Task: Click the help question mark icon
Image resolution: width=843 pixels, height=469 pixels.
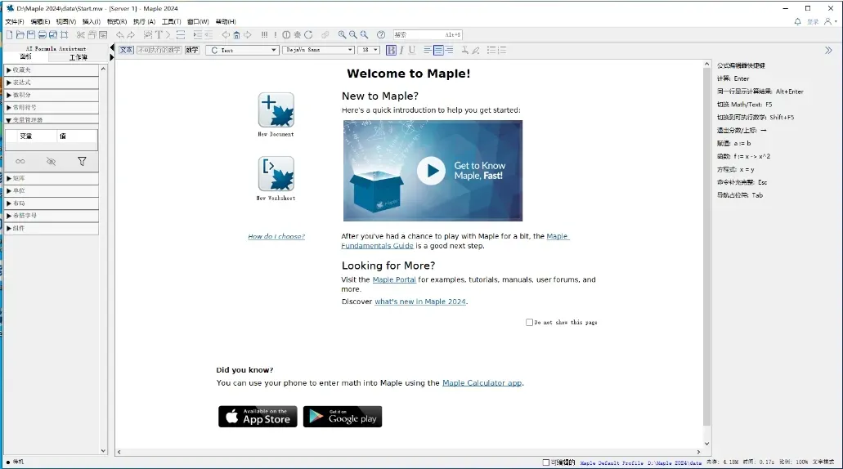Action: point(381,35)
